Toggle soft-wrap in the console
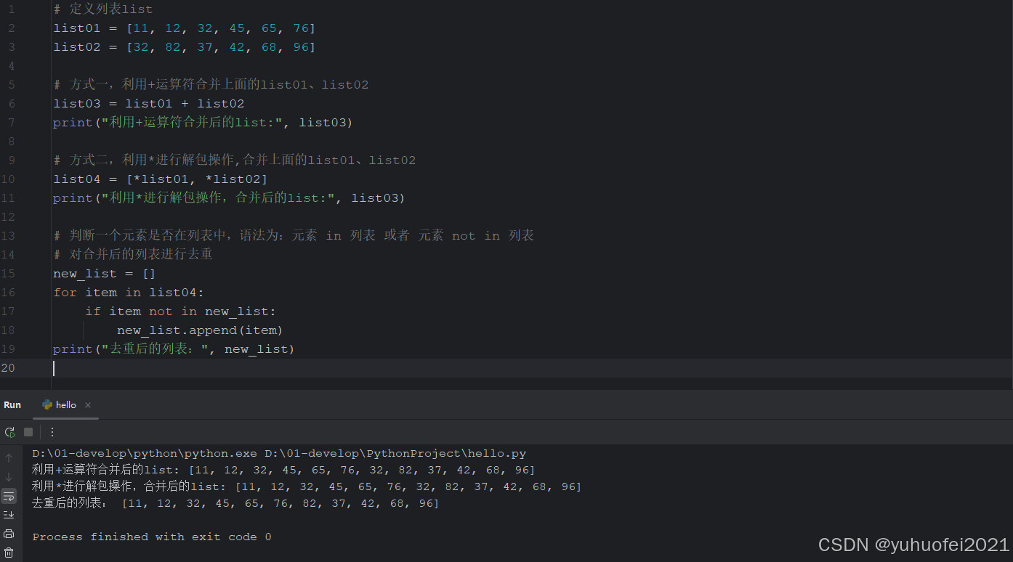This screenshot has width=1013, height=562. coord(9,496)
